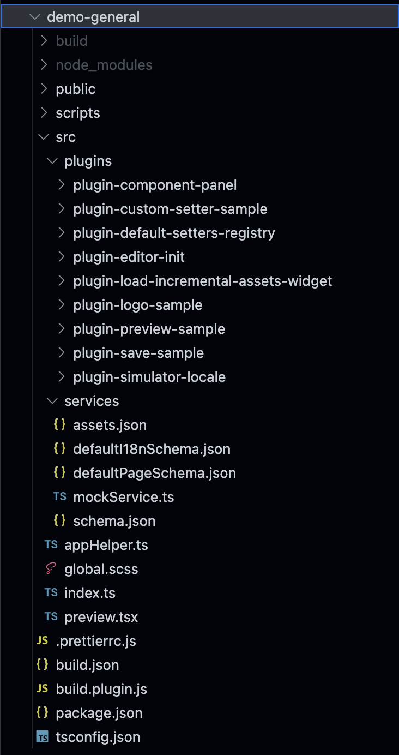Select the appHelper.ts file
The height and width of the screenshot is (755, 399).
pos(106,545)
